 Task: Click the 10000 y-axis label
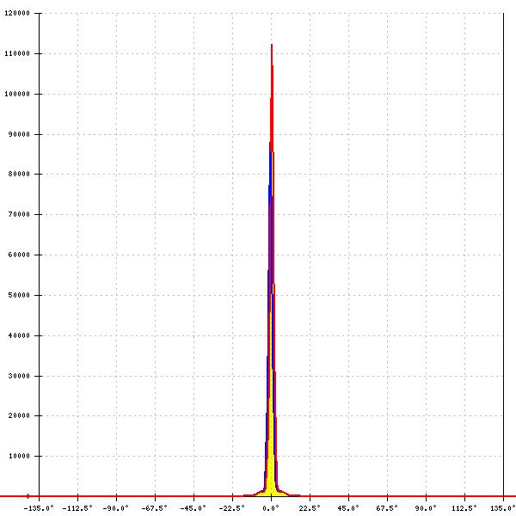(19, 456)
